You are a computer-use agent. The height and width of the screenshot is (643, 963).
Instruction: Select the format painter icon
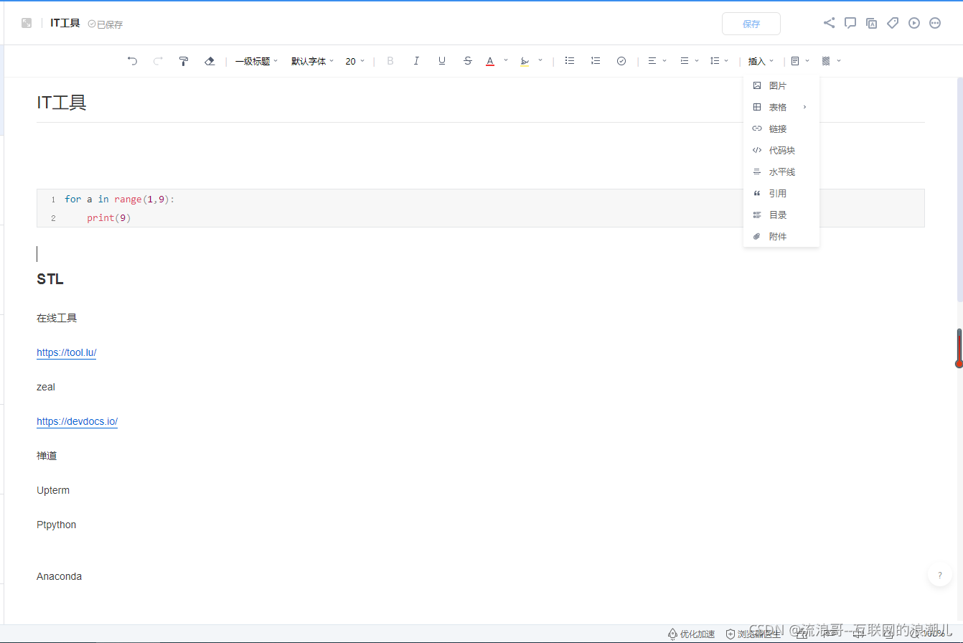click(x=184, y=61)
